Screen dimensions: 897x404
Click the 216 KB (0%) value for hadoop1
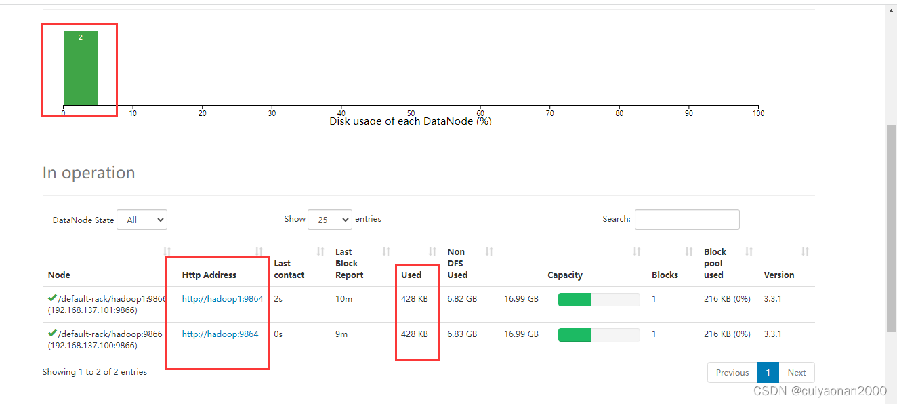pos(727,299)
